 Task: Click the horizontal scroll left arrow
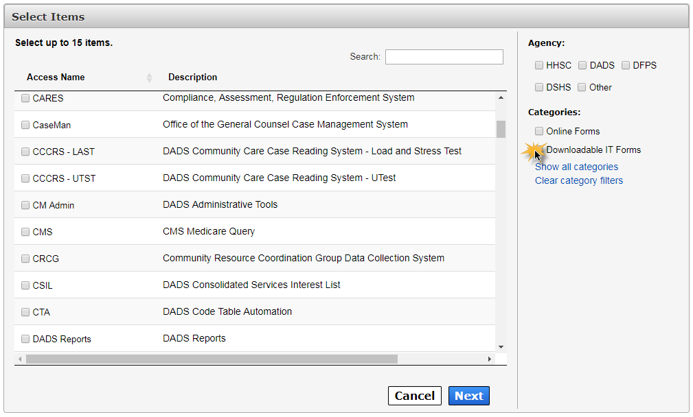click(20, 359)
